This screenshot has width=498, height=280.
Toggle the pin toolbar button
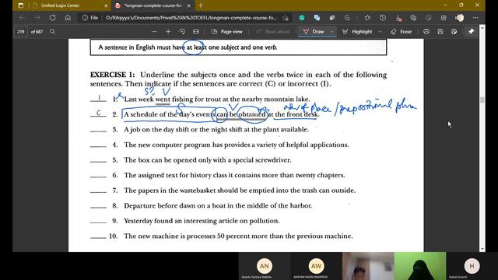tap(471, 31)
